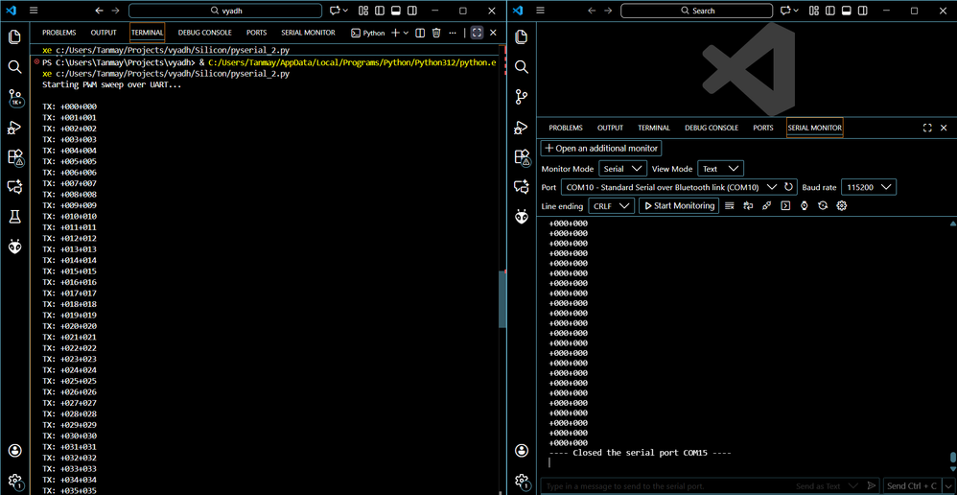Viewport: 957px width, 495px height.
Task: Switch to OUTPUT tab in left window
Action: [104, 33]
